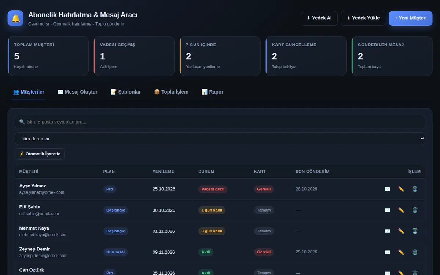
Task: Click the Yedek Yükle button
Action: pos(363,18)
